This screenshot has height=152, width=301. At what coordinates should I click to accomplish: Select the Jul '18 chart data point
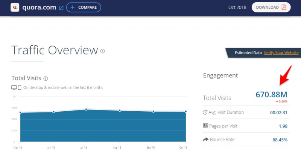click(86, 109)
